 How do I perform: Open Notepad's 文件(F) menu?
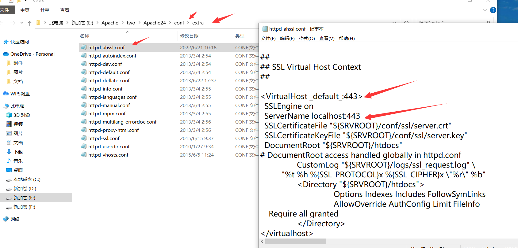(x=268, y=38)
